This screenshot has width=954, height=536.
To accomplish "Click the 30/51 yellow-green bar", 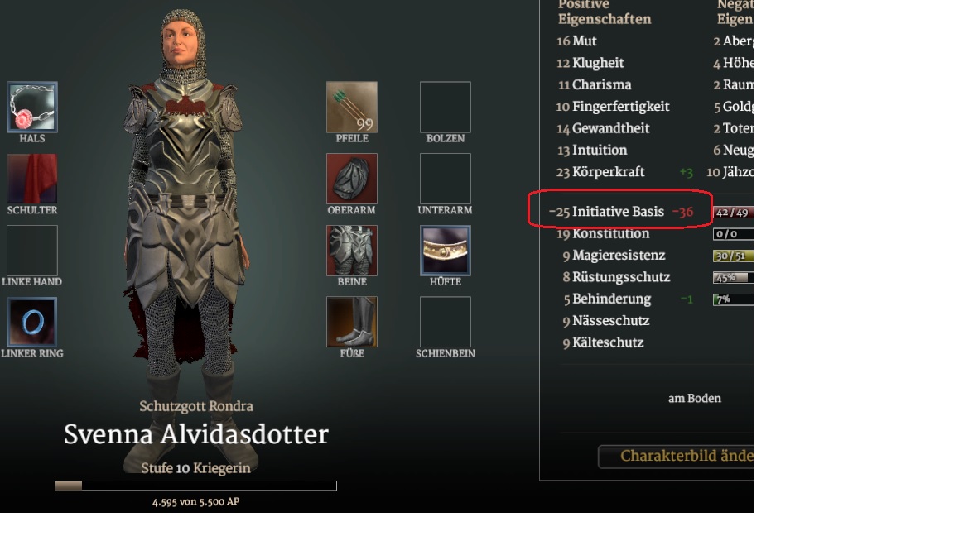I will (x=733, y=256).
